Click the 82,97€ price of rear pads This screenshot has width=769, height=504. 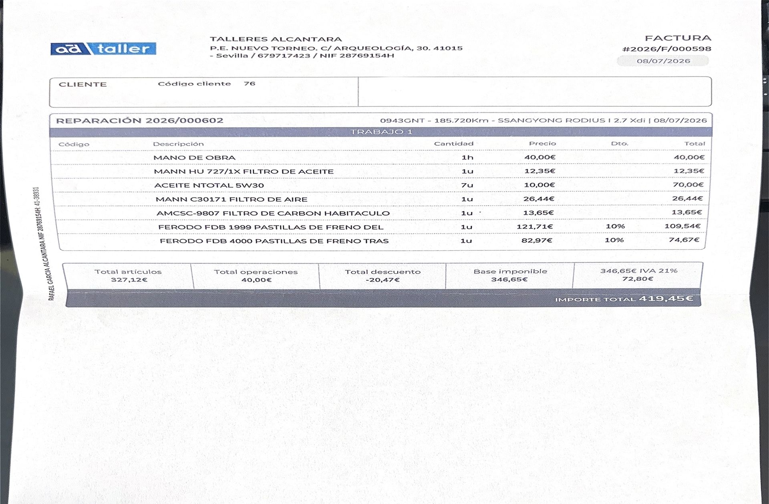click(x=537, y=240)
